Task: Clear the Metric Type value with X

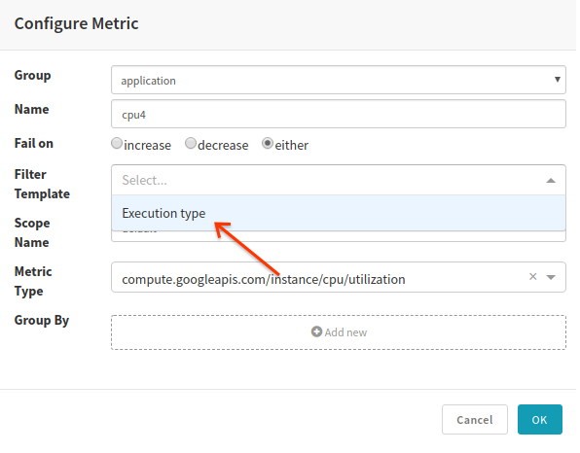Action: [533, 276]
